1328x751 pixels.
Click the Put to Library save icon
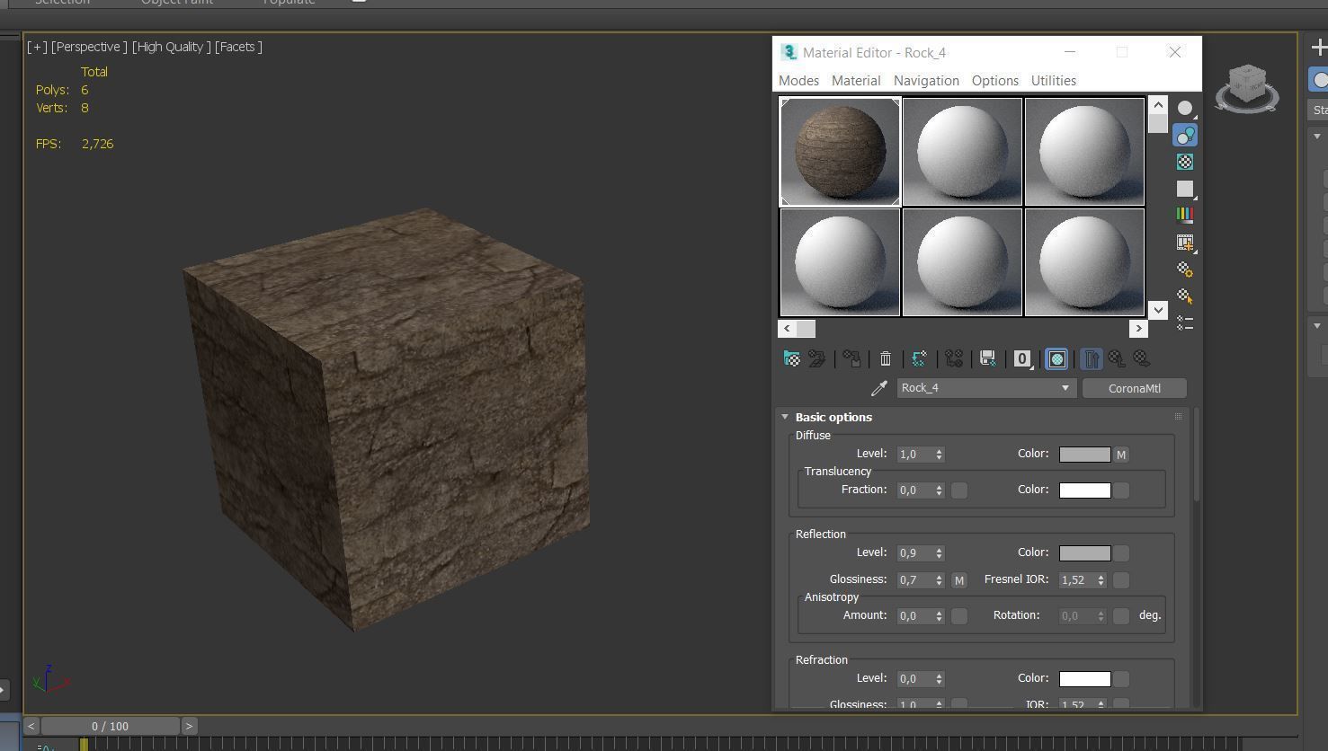987,359
